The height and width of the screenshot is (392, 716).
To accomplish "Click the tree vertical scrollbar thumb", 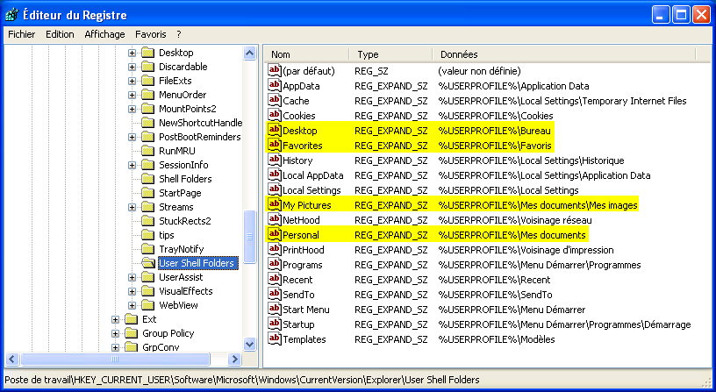I will (x=249, y=237).
